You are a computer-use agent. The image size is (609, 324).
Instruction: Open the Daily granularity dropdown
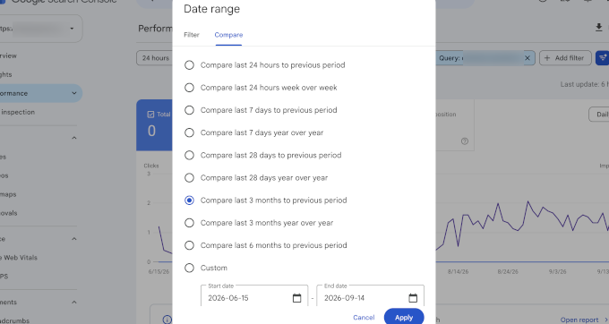(599, 115)
